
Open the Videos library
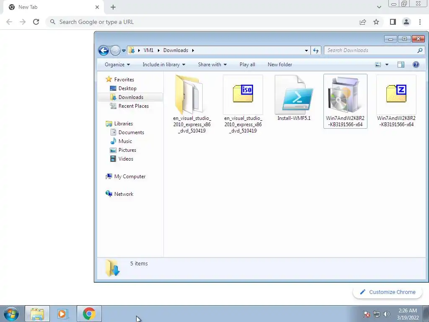tap(126, 159)
